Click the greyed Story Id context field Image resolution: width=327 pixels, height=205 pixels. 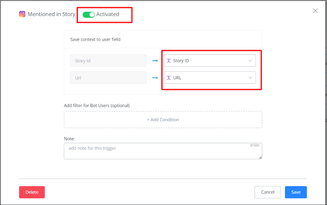point(108,61)
